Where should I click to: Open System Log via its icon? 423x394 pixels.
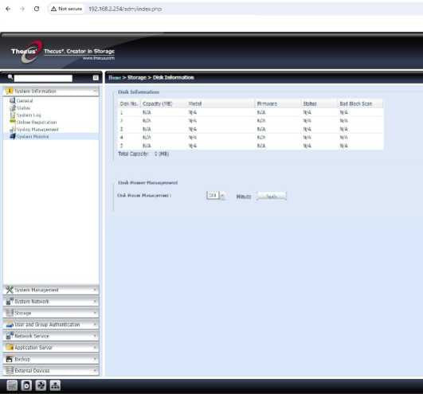click(x=13, y=115)
